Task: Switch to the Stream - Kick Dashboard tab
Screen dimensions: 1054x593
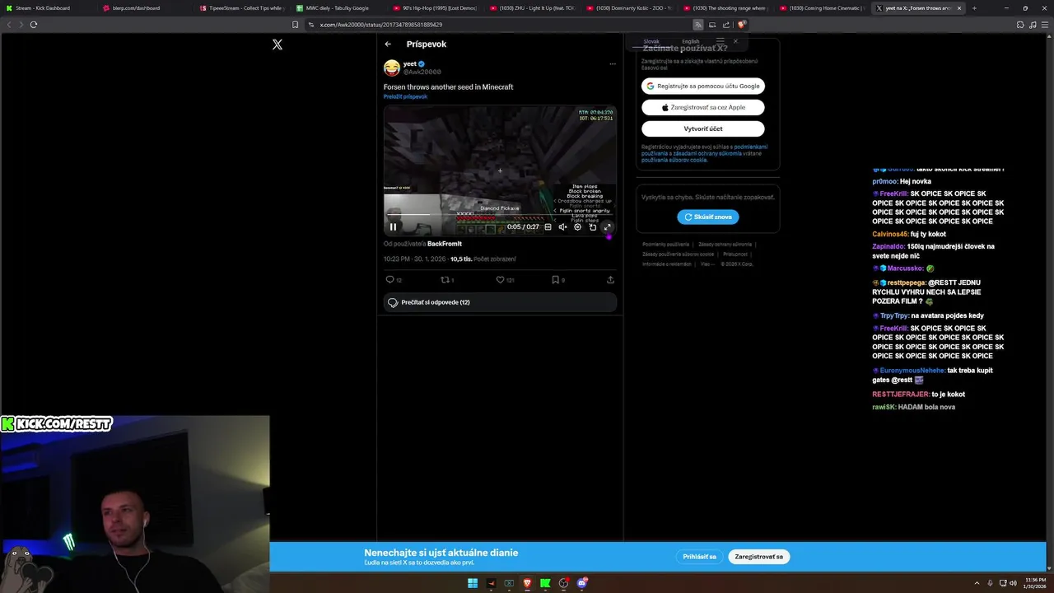Action: coord(48,8)
